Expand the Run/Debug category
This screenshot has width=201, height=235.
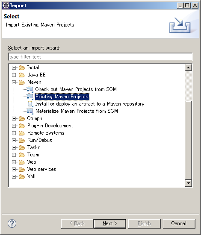click(14, 141)
